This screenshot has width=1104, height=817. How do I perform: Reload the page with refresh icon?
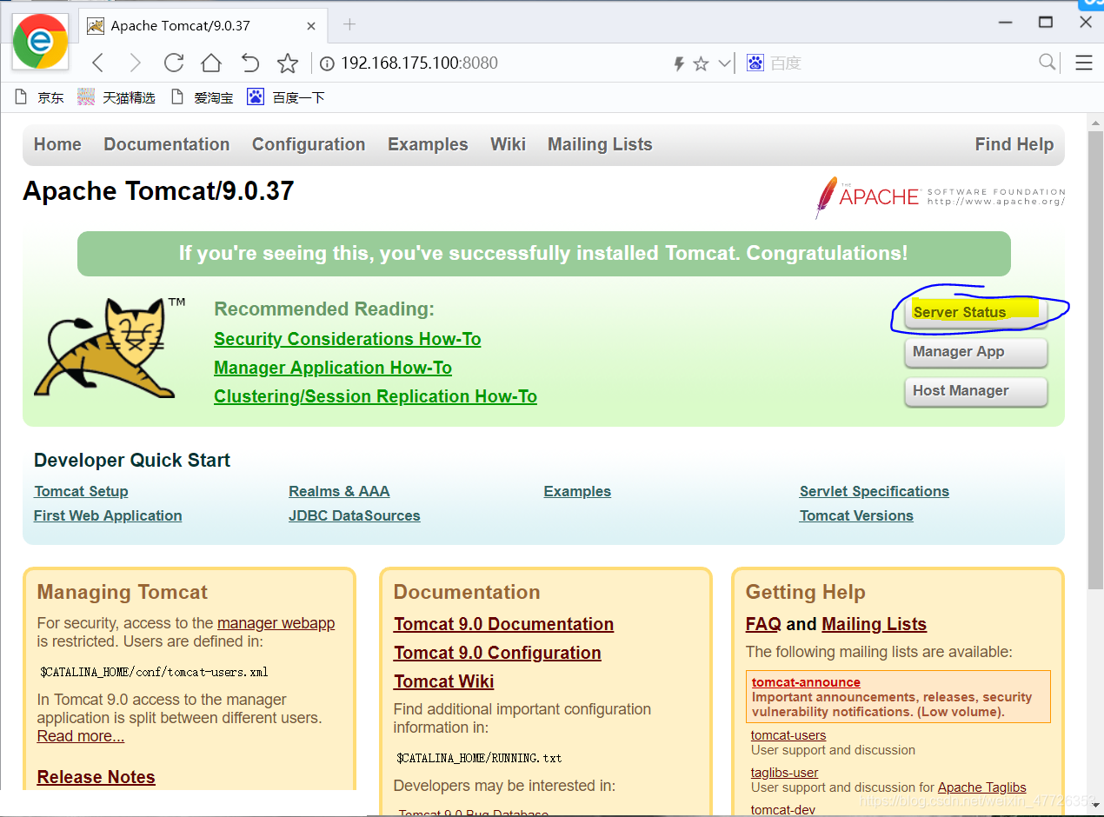174,63
